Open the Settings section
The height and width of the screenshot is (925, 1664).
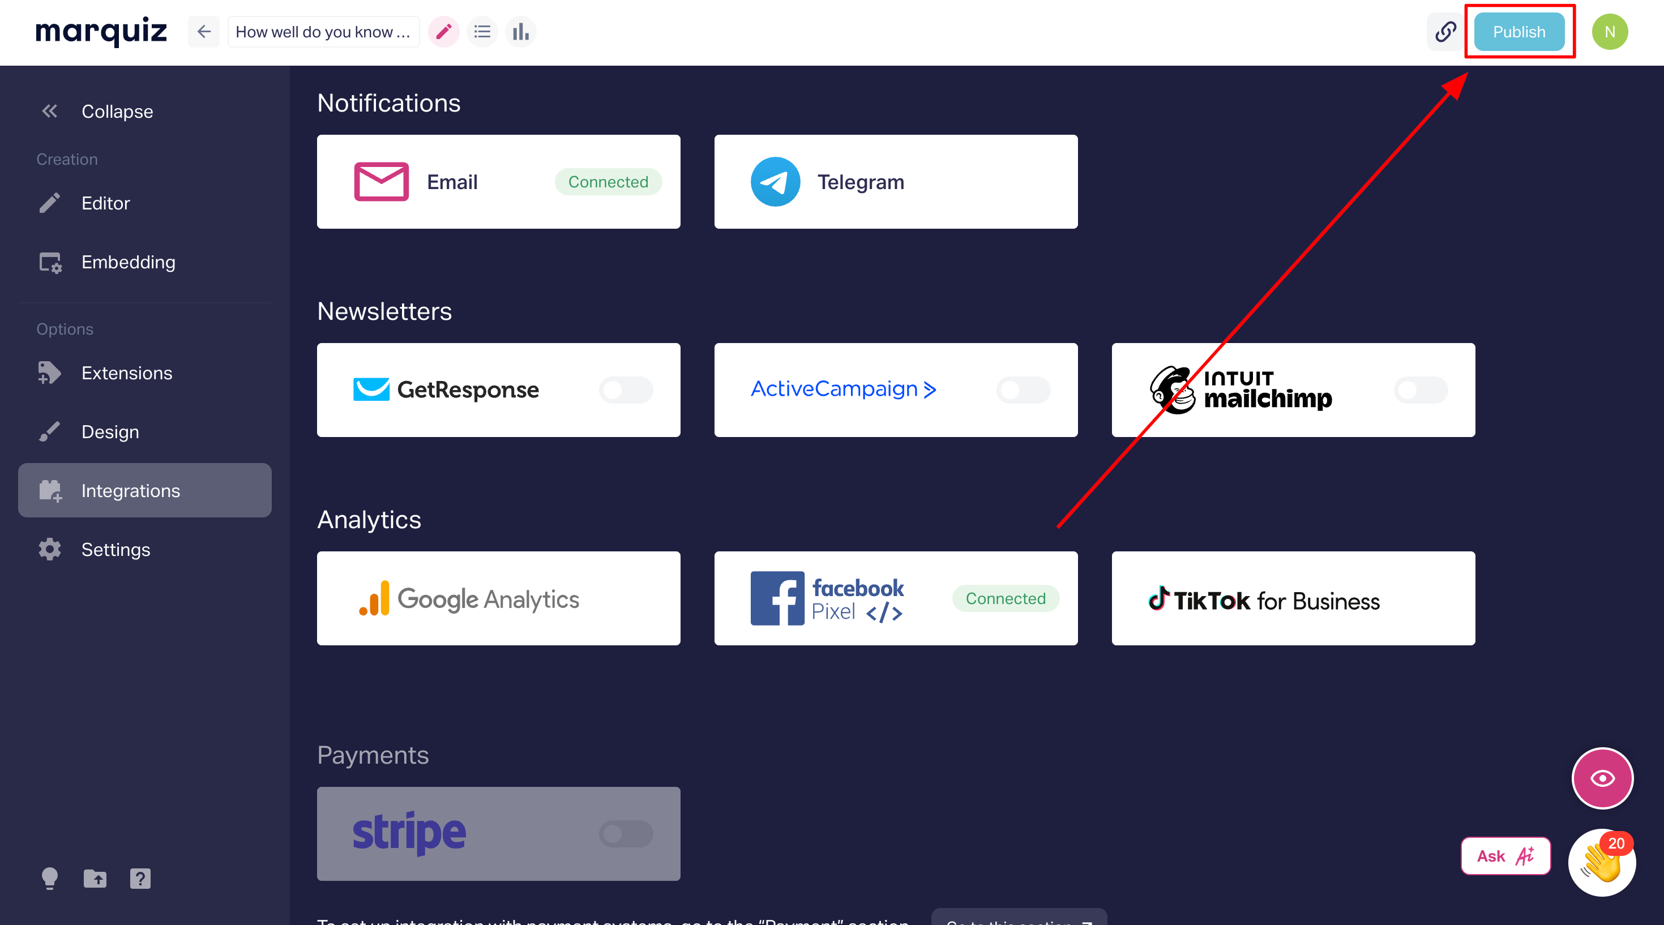(x=145, y=549)
